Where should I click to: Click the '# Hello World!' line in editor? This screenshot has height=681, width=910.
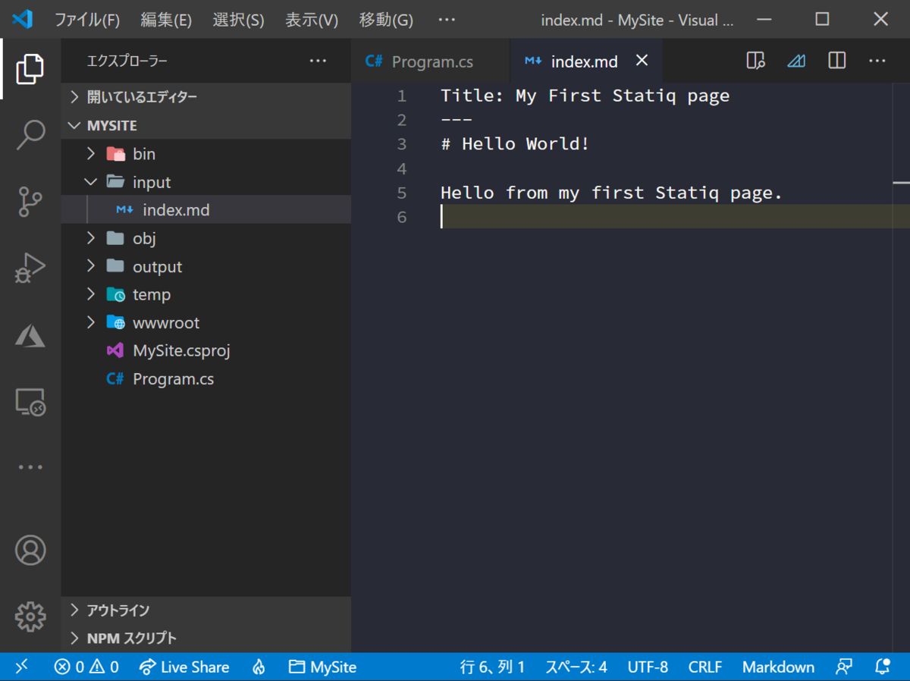coord(515,144)
